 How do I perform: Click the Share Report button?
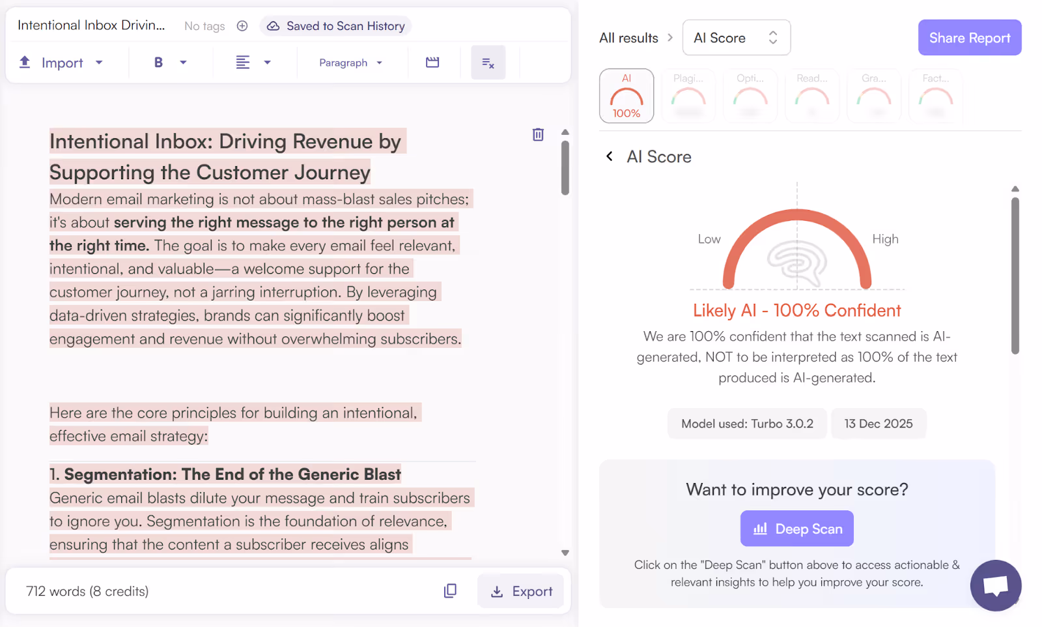(969, 37)
